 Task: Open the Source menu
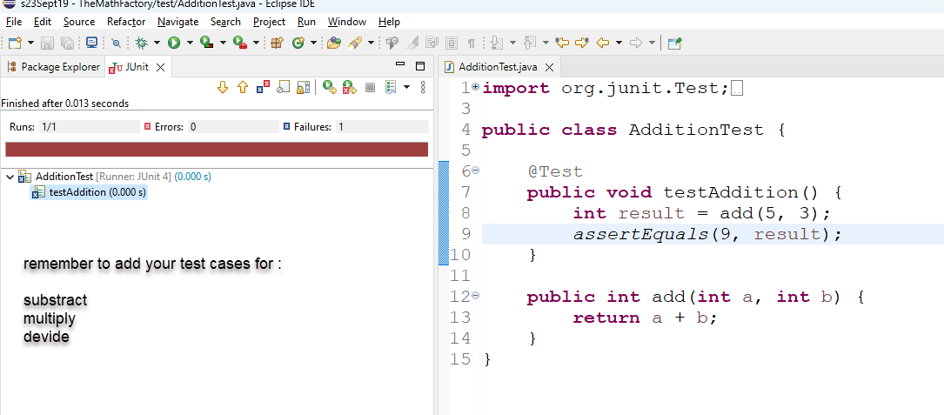point(79,22)
